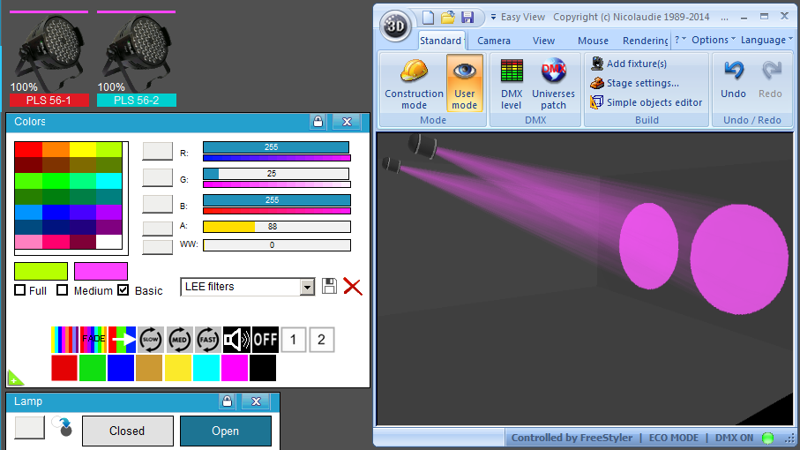Select the FAST rotation macro
The width and height of the screenshot is (800, 450).
[207, 340]
